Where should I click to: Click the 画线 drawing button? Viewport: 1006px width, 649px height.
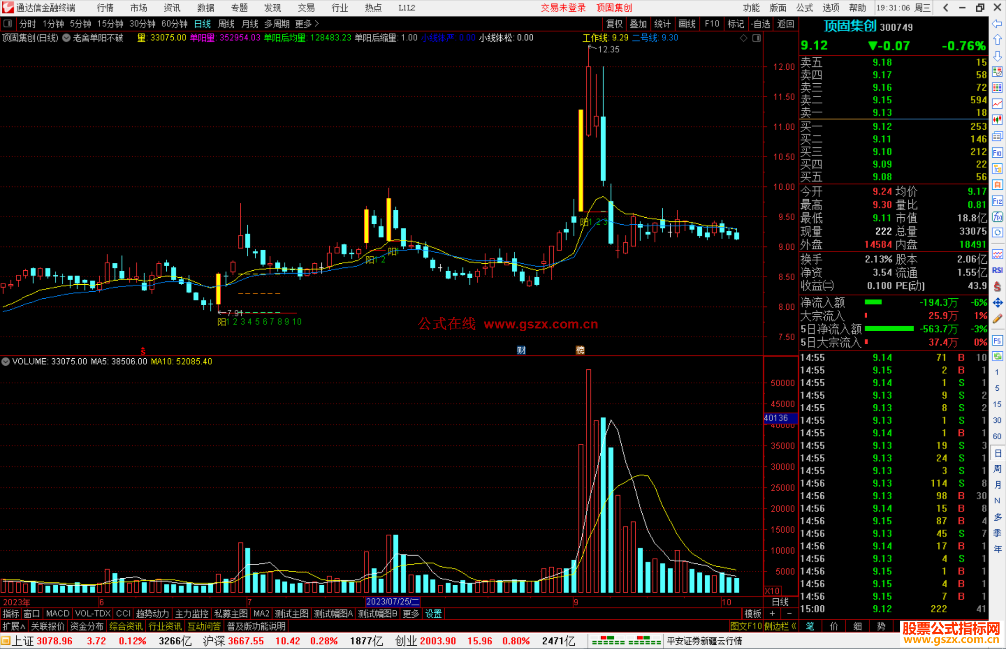(687, 24)
